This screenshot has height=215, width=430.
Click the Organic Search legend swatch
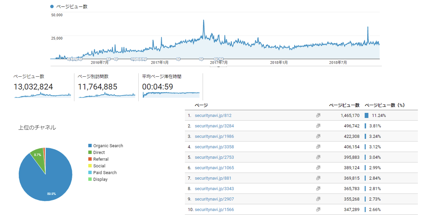point(90,146)
